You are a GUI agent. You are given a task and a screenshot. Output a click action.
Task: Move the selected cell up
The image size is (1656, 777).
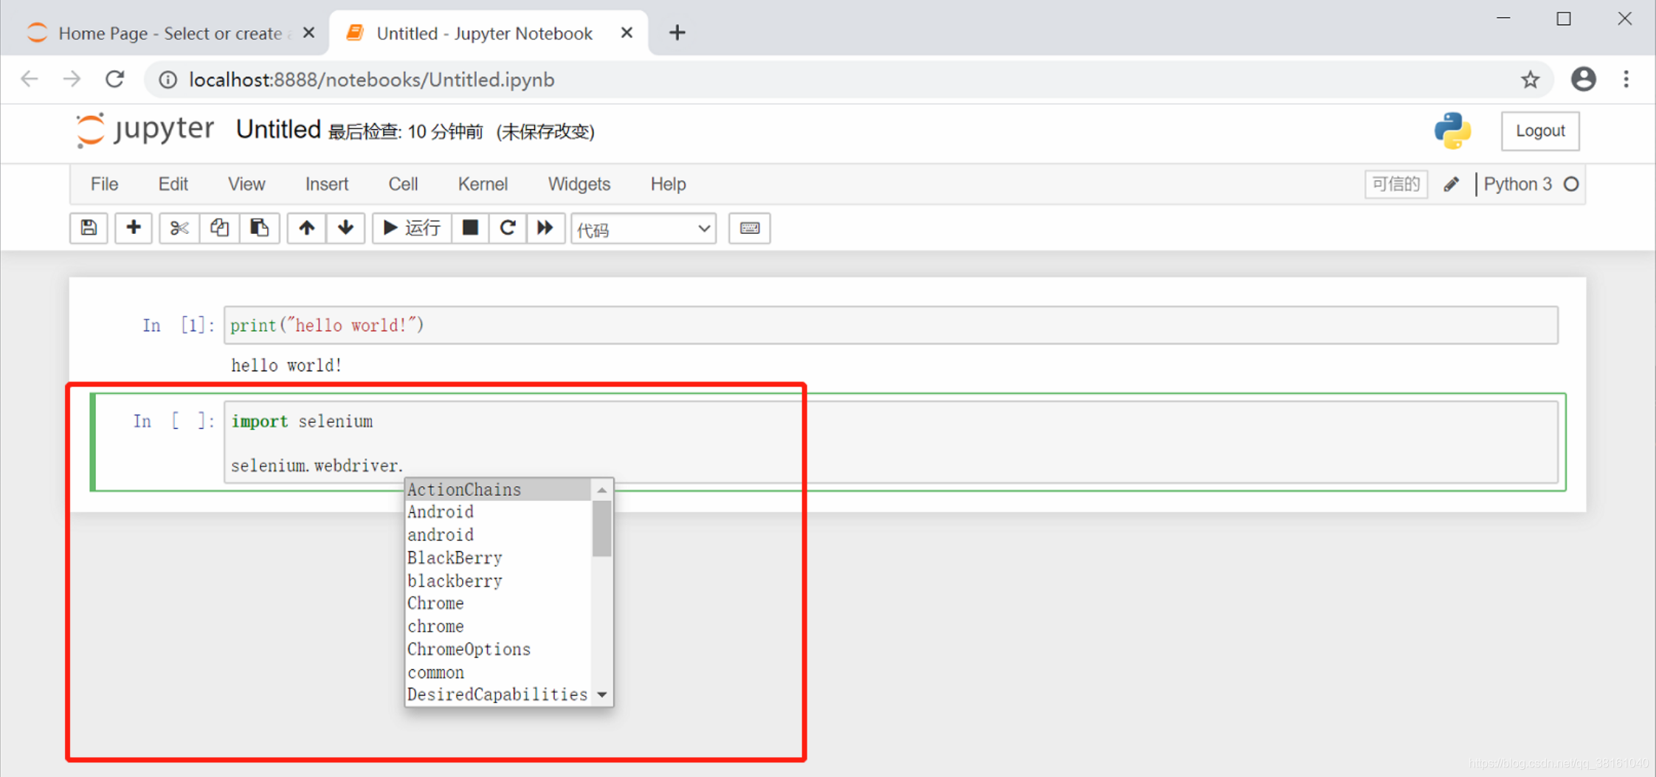pos(306,229)
